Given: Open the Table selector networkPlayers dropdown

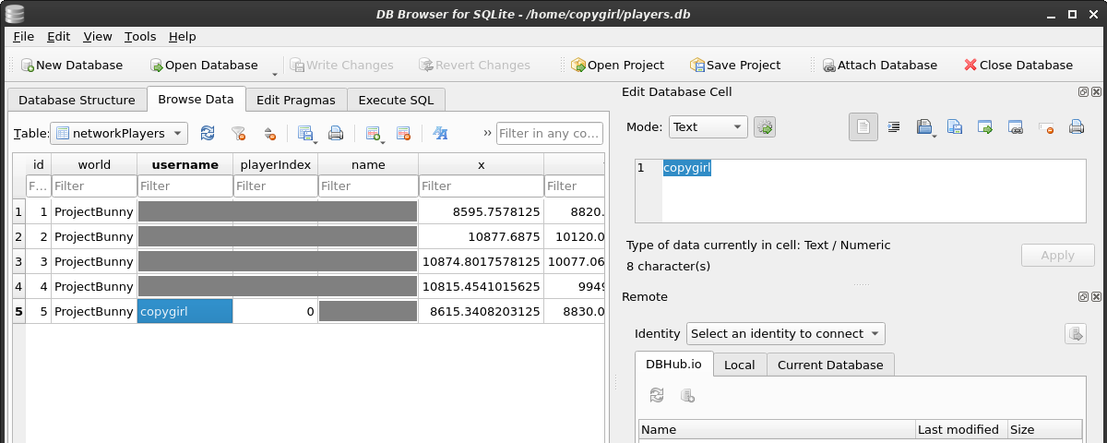Looking at the screenshot, I should 119,133.
